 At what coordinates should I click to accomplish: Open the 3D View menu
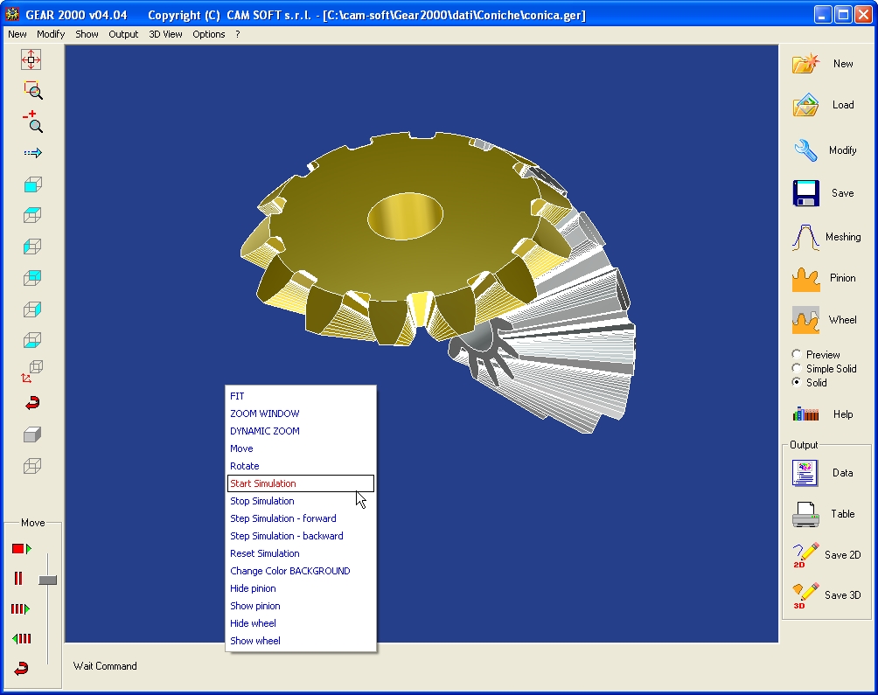pos(165,34)
